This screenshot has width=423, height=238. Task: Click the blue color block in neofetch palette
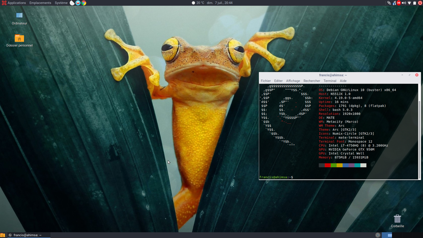click(x=346, y=165)
